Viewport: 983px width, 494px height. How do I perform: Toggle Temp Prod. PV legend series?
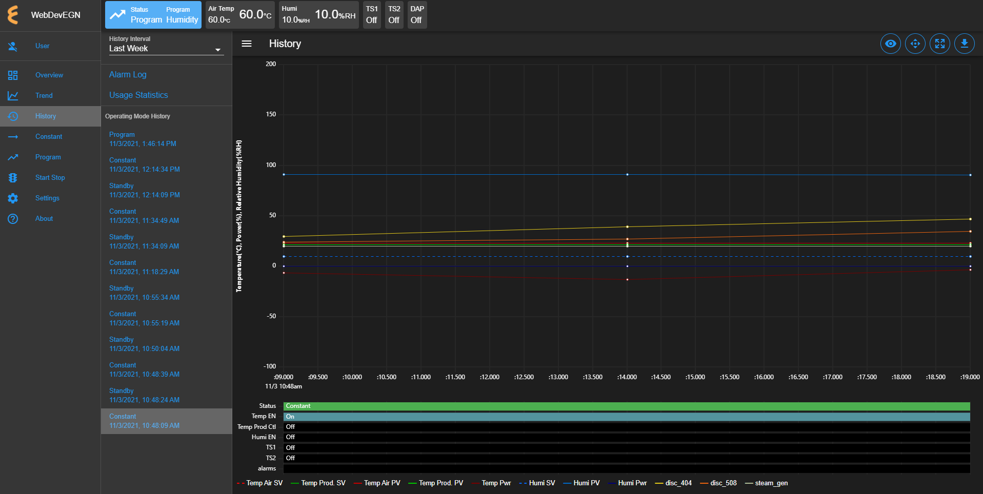[x=436, y=483]
